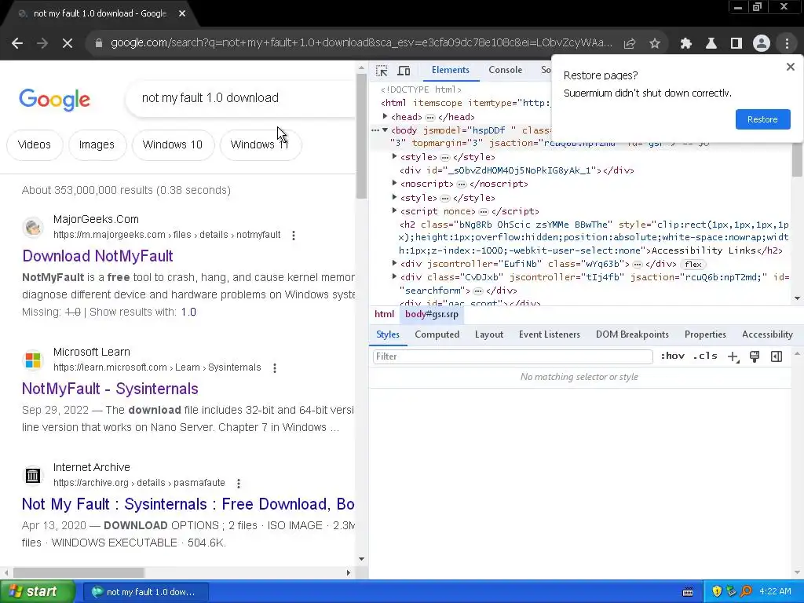Activate DevTools inspect element picker
Viewport: 804px width, 603px height.
[382, 71]
